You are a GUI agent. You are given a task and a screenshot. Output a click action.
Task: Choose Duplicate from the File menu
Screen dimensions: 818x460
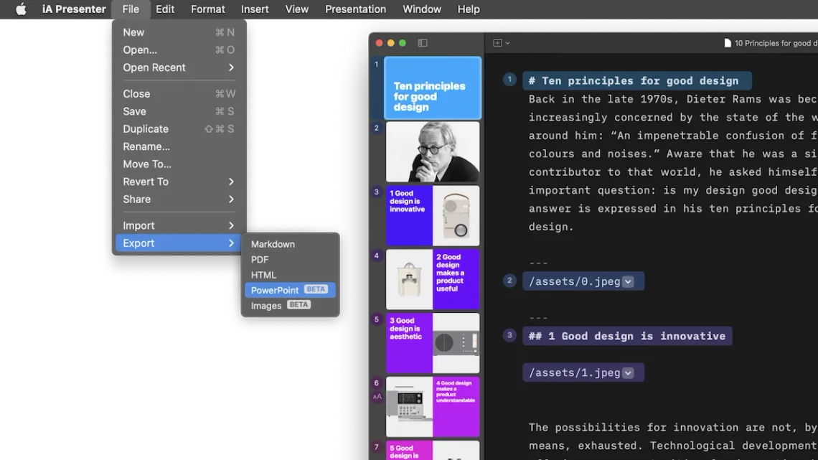coord(146,128)
